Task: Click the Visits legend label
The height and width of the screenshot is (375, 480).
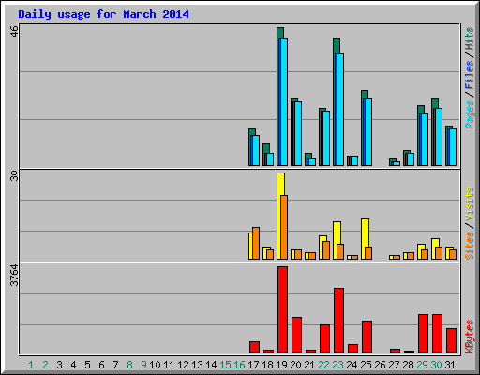Action: coord(470,203)
